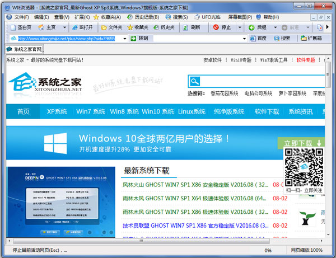Click the green plant logo thumbnail
Image resolution: width=336 pixels, height=258 pixels.
pyautogui.click(x=307, y=218)
